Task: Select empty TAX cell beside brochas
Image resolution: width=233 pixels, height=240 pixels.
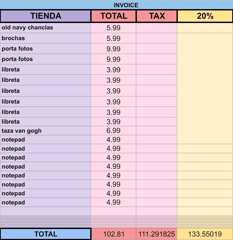Action: [x=156, y=38]
